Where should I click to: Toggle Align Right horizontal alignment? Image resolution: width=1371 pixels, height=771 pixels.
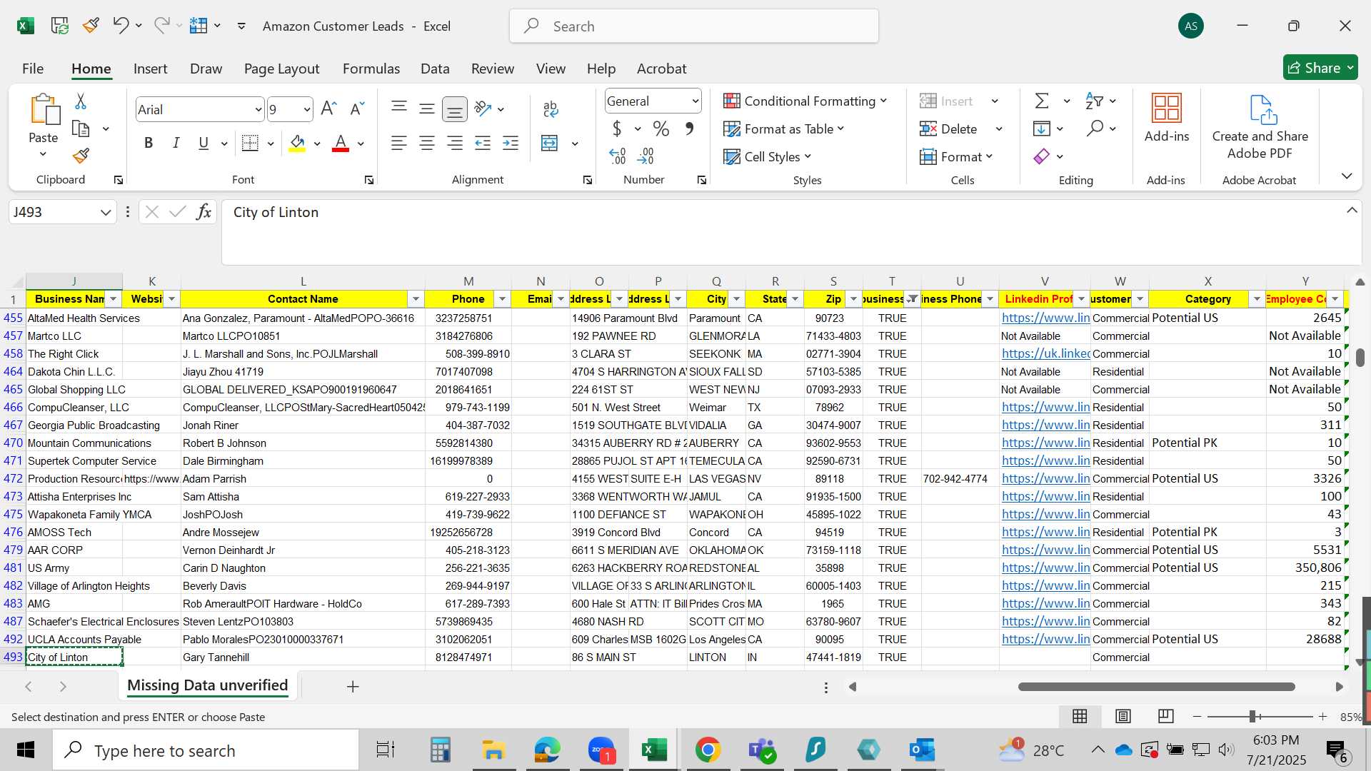coord(455,143)
